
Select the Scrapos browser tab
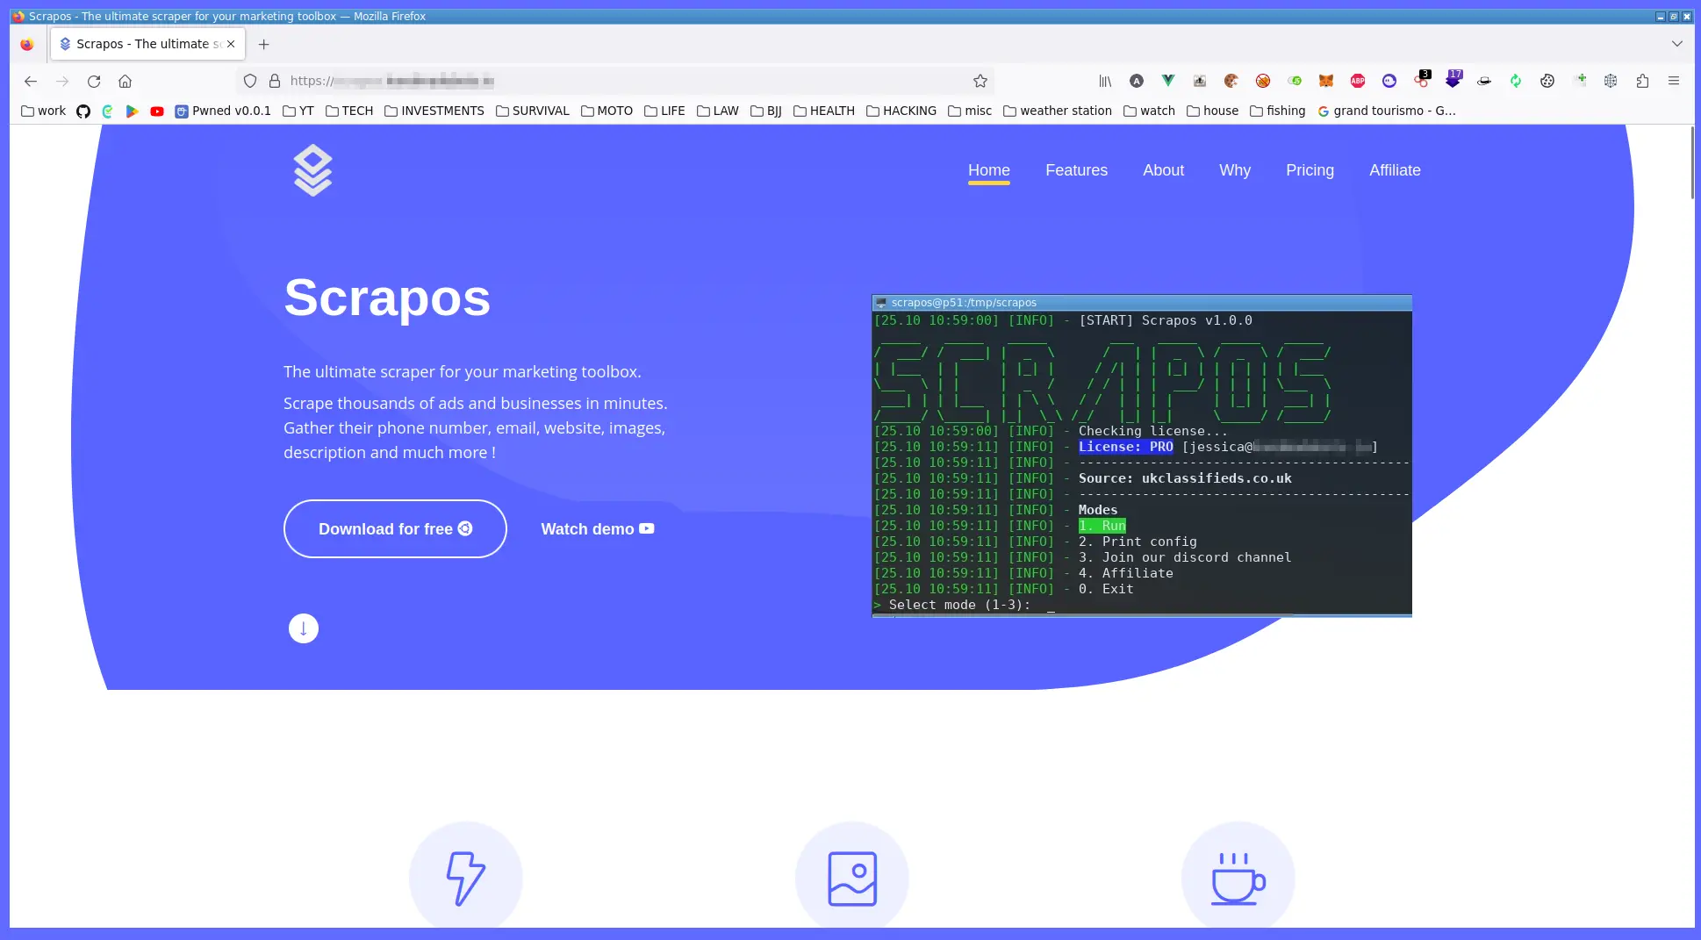click(x=147, y=44)
